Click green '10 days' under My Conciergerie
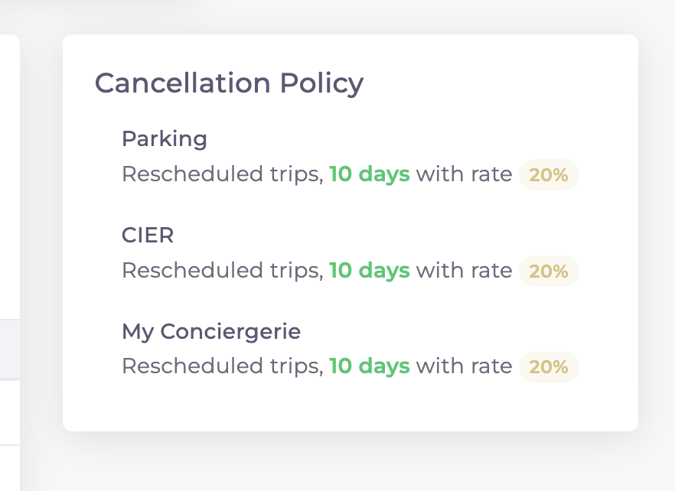Screen dimensions: 675x491 tap(370, 366)
